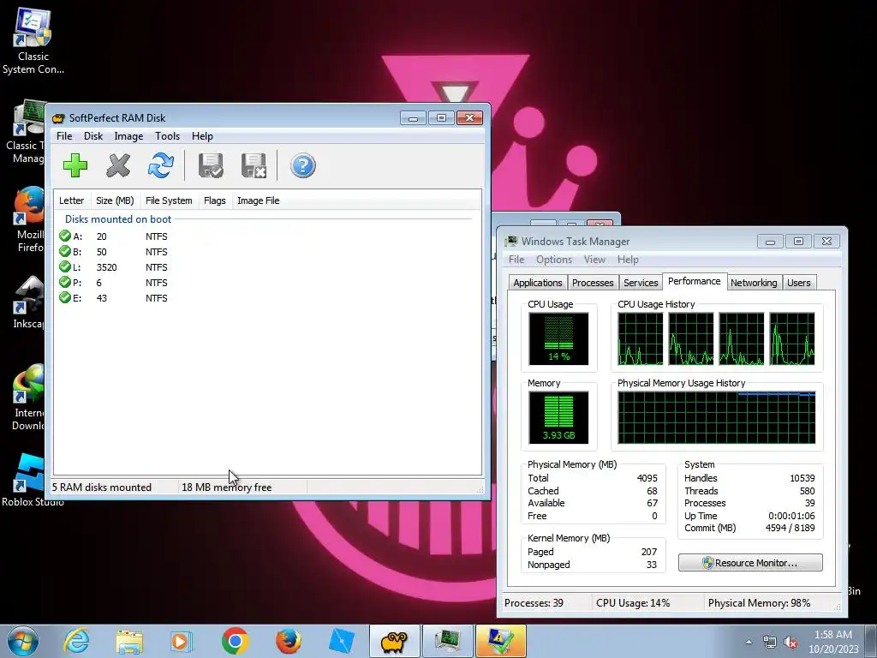Show hidden tray icons arrow
877x658 pixels.
click(x=749, y=642)
